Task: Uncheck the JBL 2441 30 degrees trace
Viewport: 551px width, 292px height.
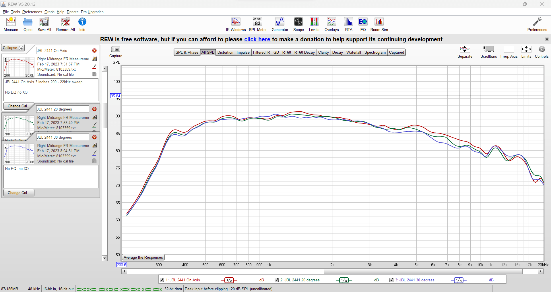Action: click(391, 280)
